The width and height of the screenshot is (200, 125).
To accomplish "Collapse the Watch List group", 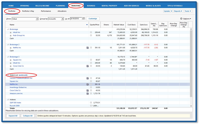I will (x=7, y=75).
